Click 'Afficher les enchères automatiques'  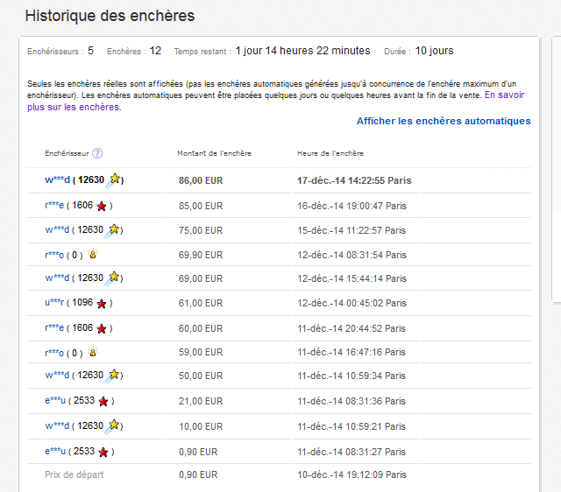pos(444,121)
